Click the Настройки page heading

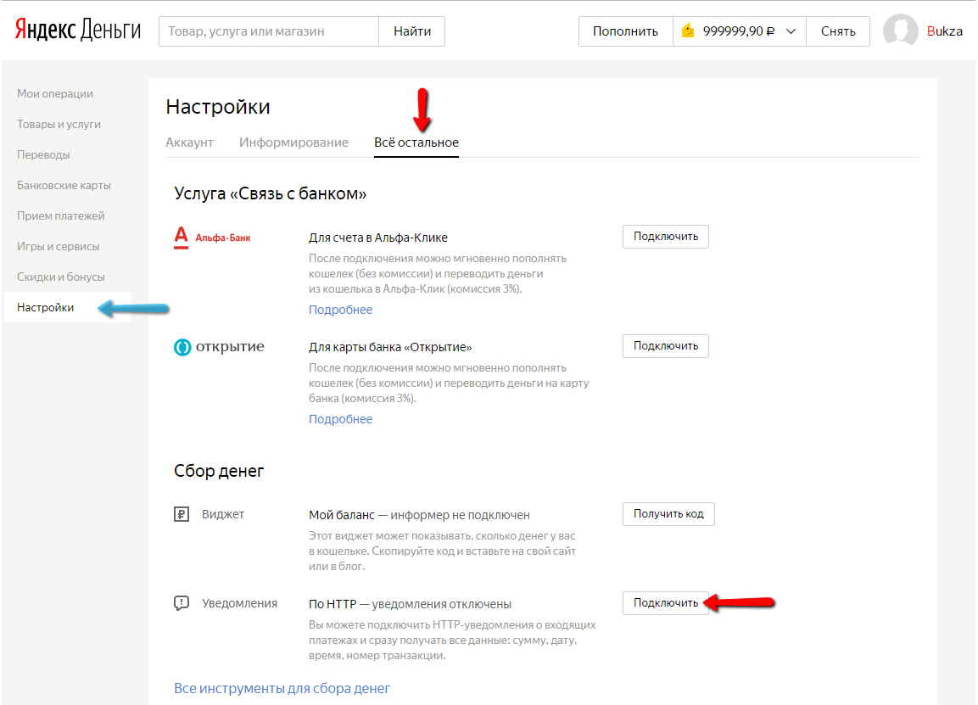pos(218,107)
